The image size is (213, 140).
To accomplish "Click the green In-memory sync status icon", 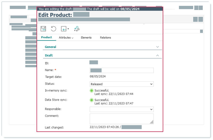I will pyautogui.click(x=92, y=91).
